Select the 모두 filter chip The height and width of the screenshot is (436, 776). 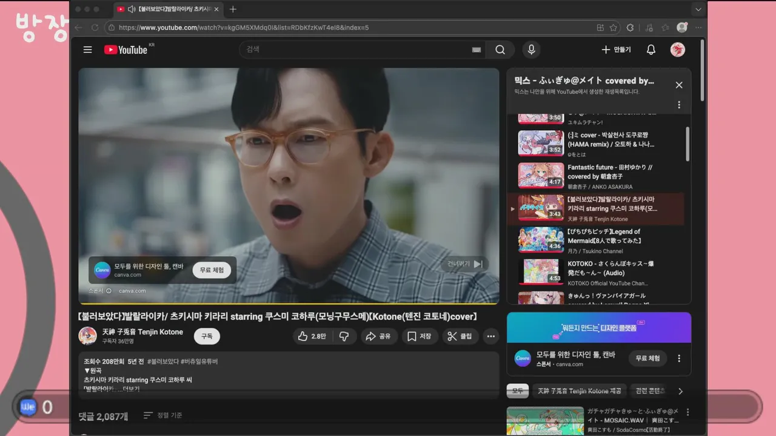tap(518, 391)
